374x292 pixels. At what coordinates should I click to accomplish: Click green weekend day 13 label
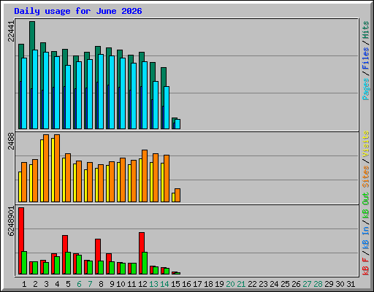tap(153, 284)
